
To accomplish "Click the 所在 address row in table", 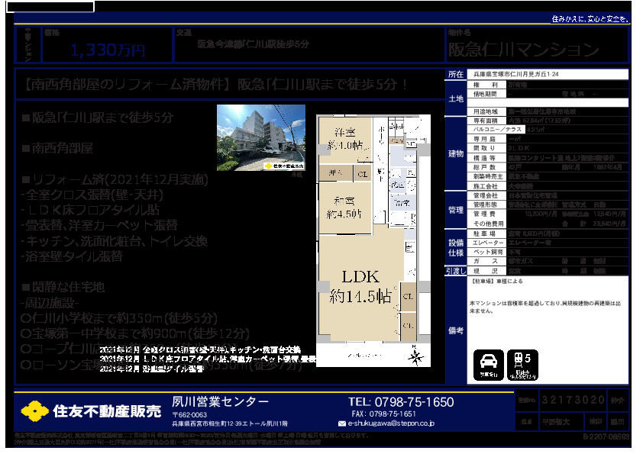I will (x=535, y=75).
